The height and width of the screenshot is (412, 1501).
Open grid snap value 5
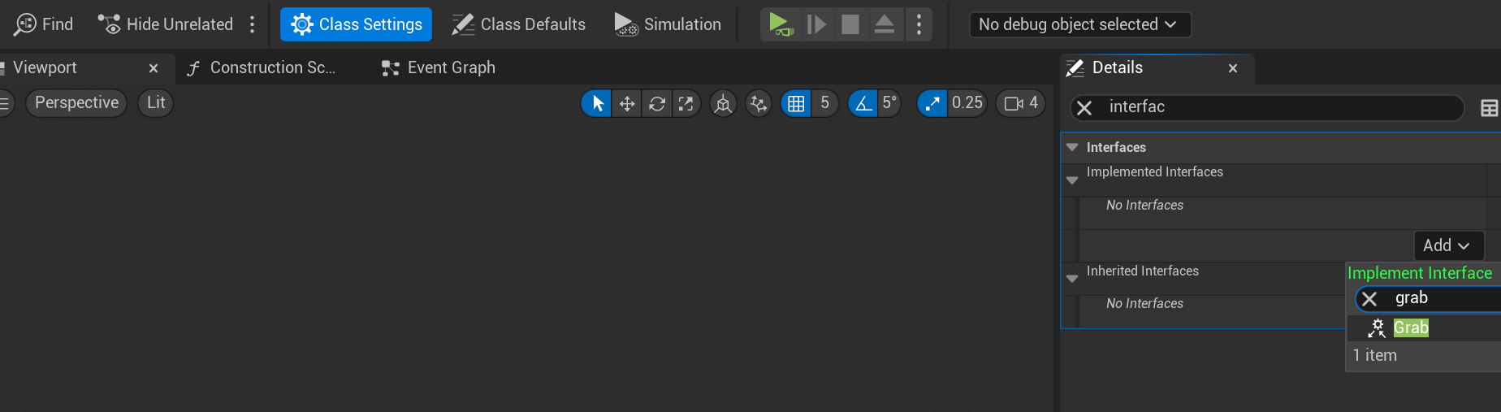coord(824,103)
